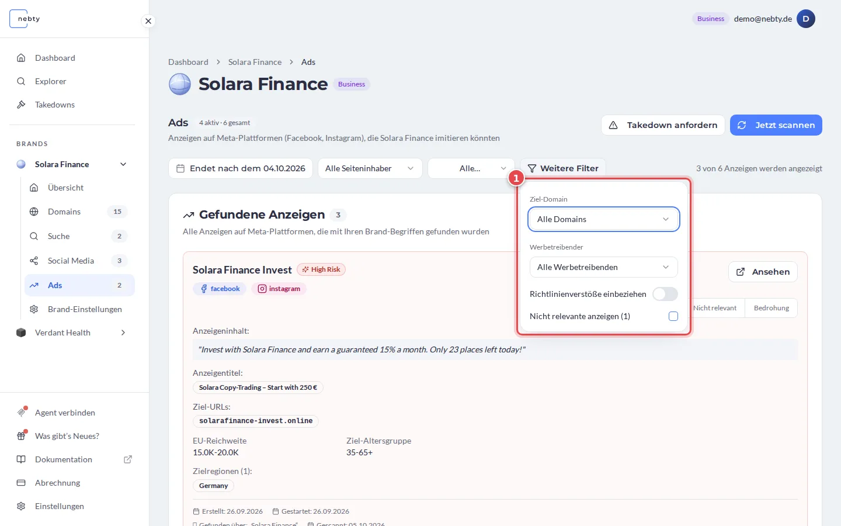The image size is (841, 526).
Task: Open the Domains section
Action: click(79, 212)
